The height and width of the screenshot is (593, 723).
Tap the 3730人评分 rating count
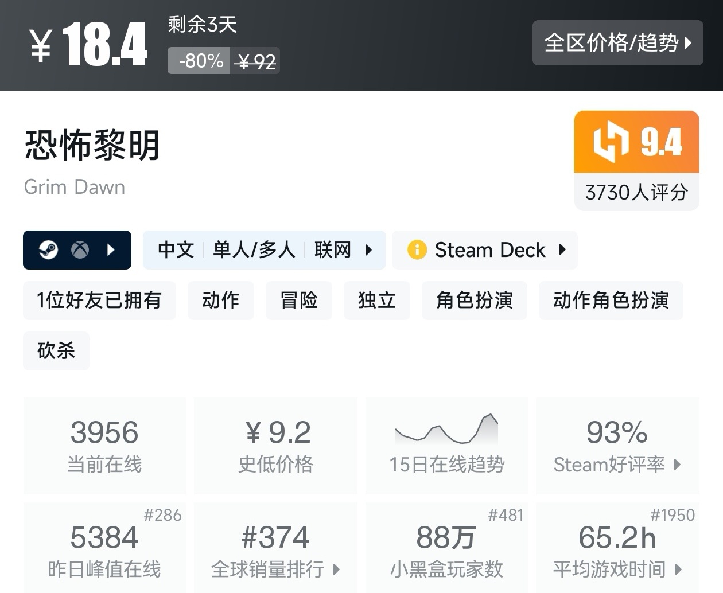[x=636, y=192]
